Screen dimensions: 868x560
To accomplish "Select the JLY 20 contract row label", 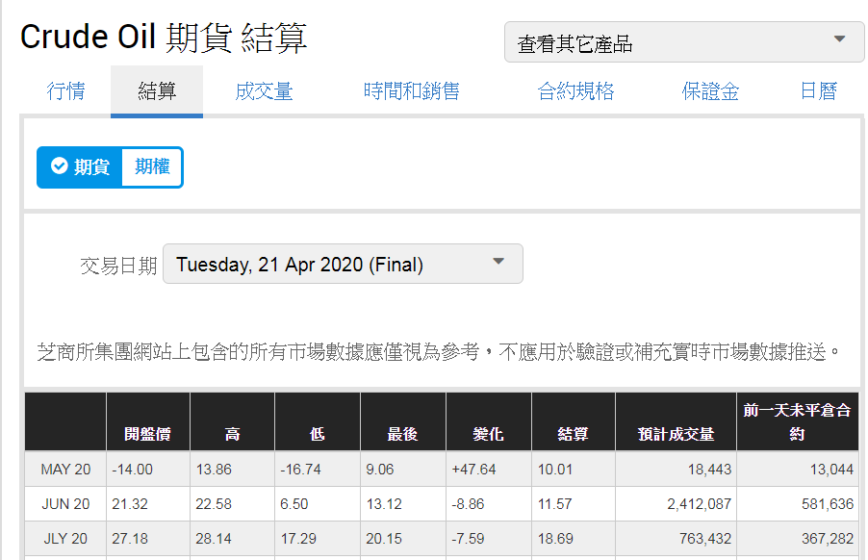I will pyautogui.click(x=65, y=539).
